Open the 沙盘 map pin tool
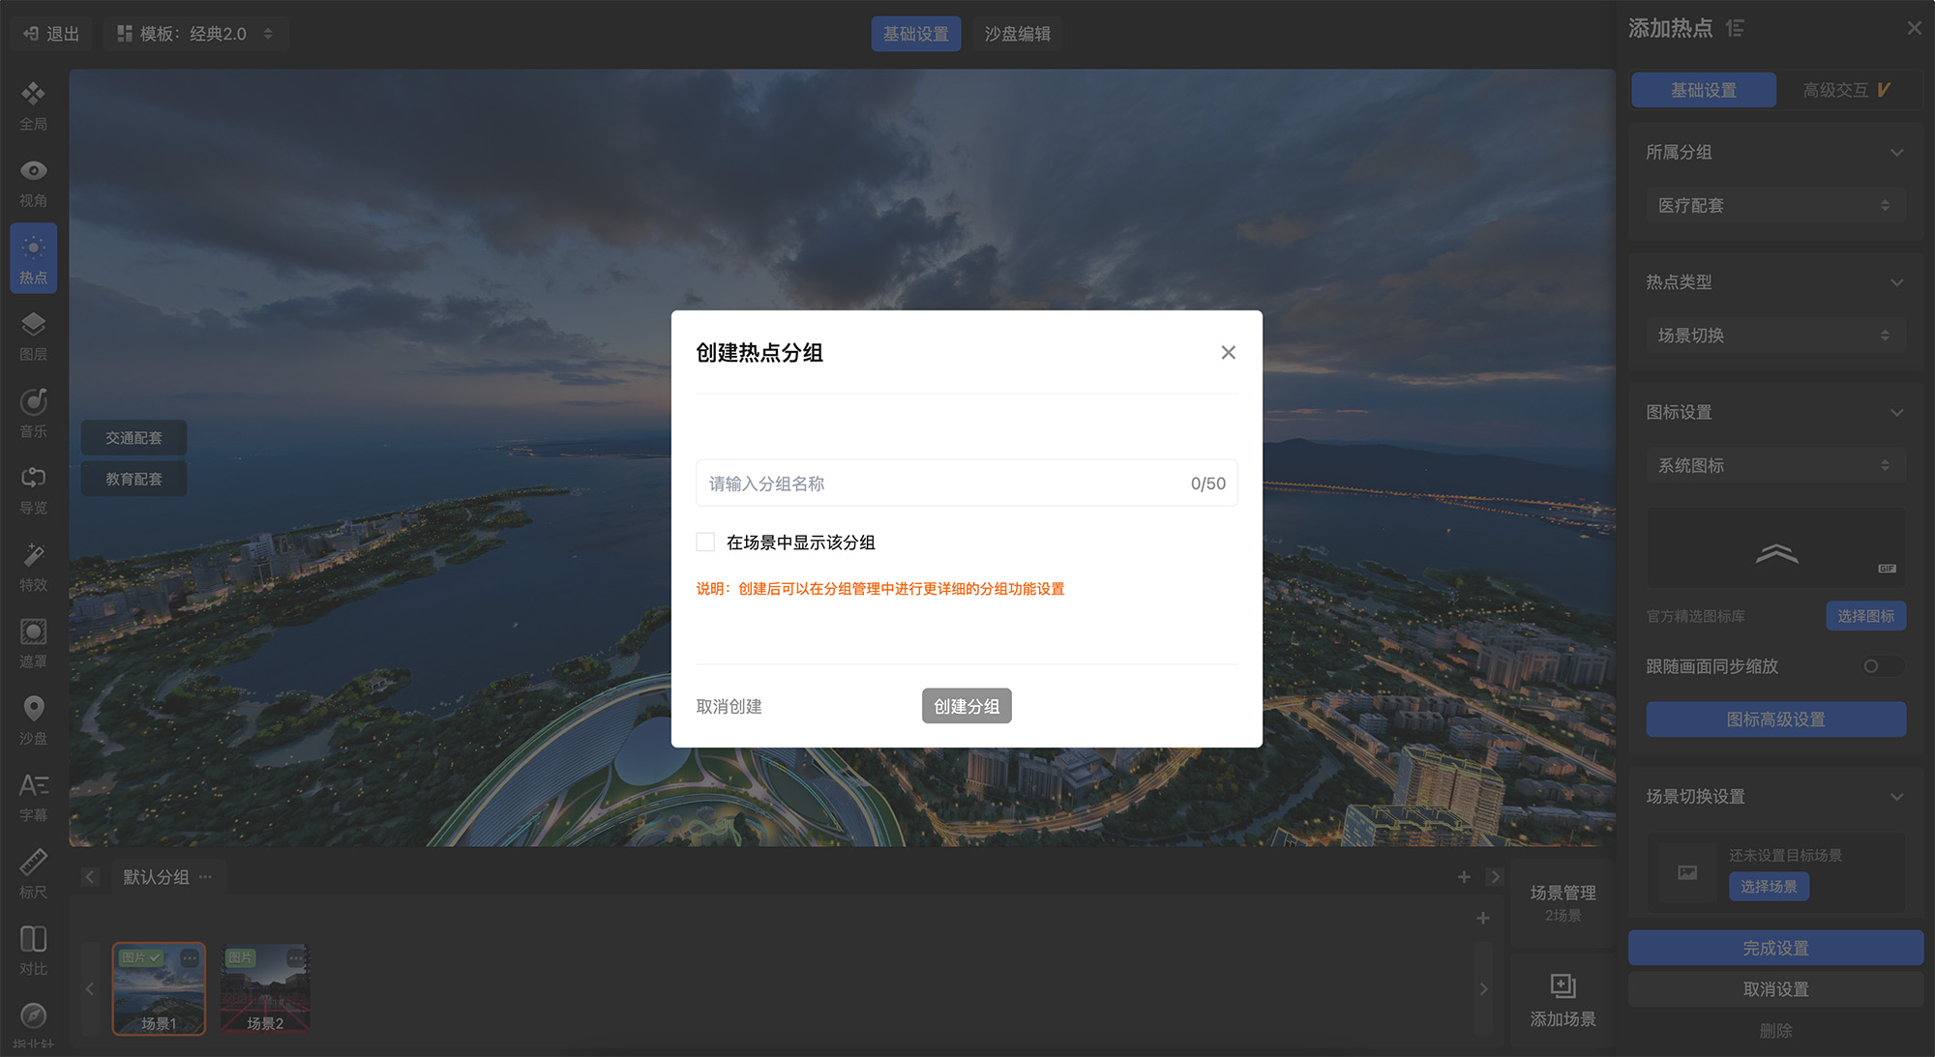Viewport: 1935px width, 1057px height. pyautogui.click(x=33, y=709)
